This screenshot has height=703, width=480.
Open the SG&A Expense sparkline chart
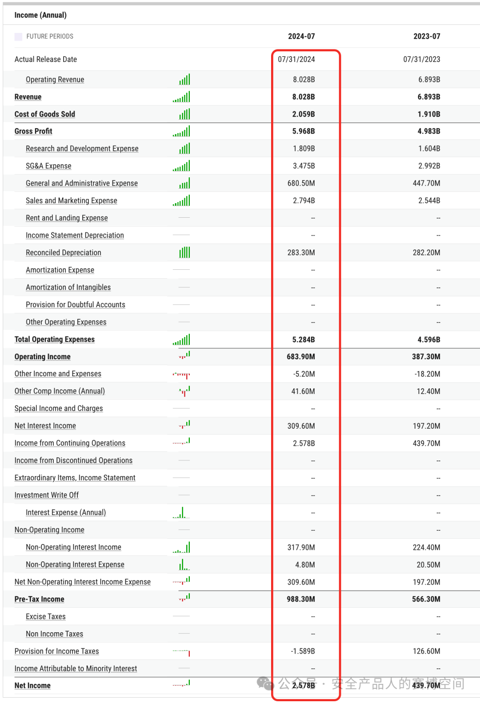[x=181, y=166]
